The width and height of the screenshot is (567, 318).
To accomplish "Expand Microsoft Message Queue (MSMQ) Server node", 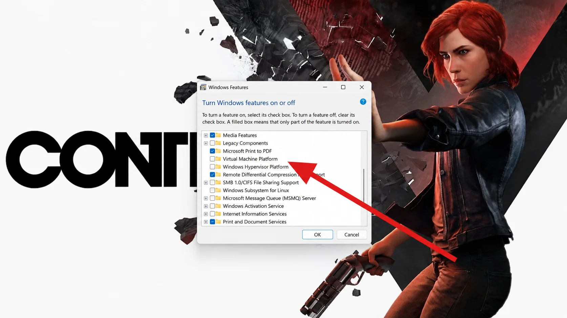I will 206,198.
